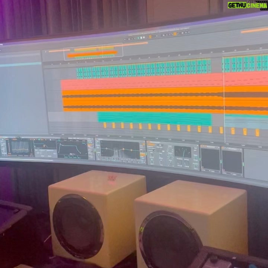The width and height of the screenshot is (268, 268).
Task: Click the circle handle in the first dark pad
Action: [202, 167]
